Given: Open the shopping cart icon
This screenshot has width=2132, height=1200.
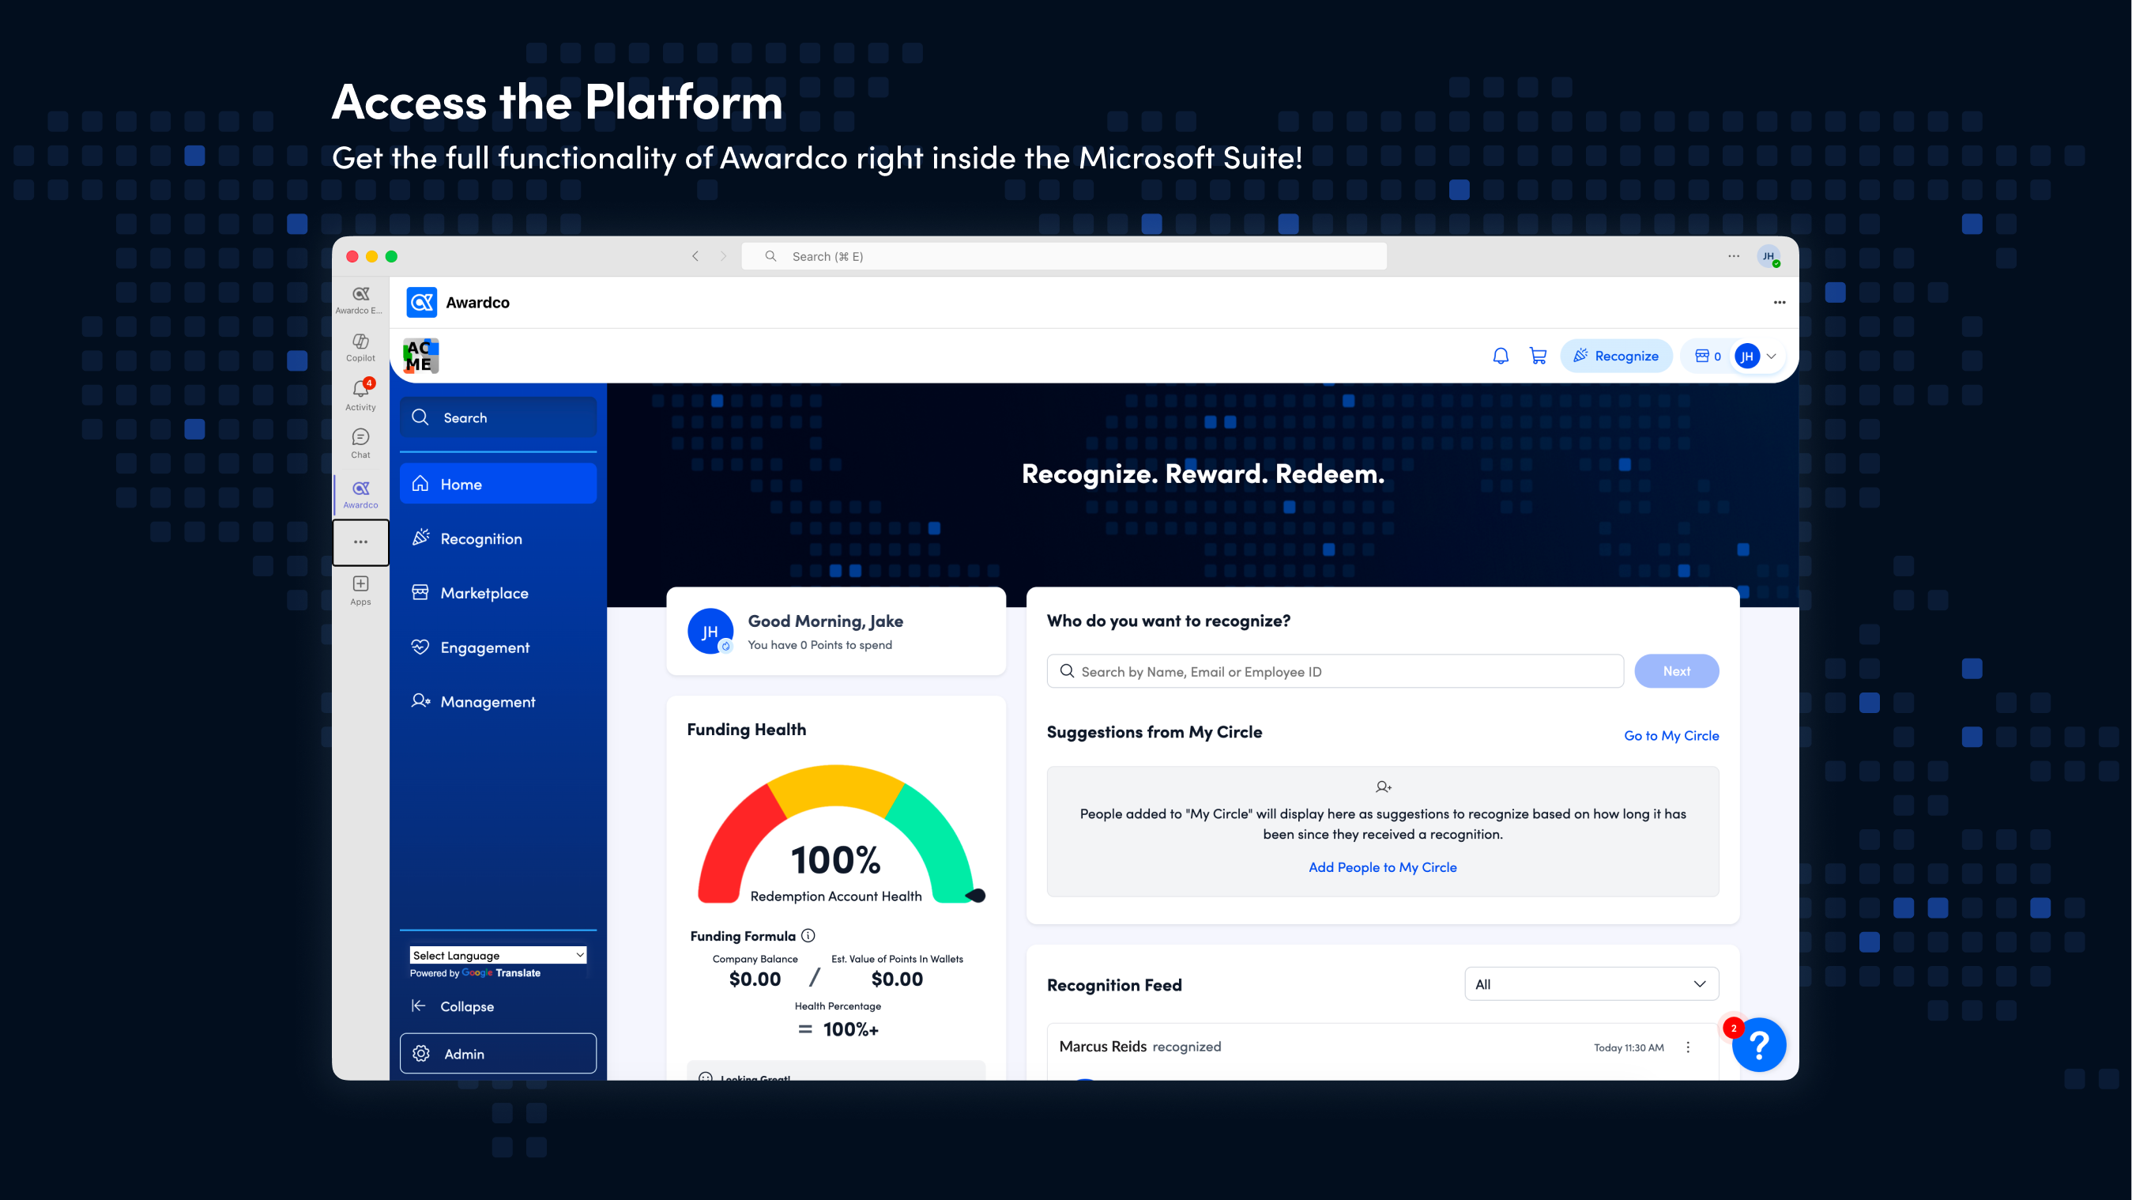Looking at the screenshot, I should pos(1538,356).
